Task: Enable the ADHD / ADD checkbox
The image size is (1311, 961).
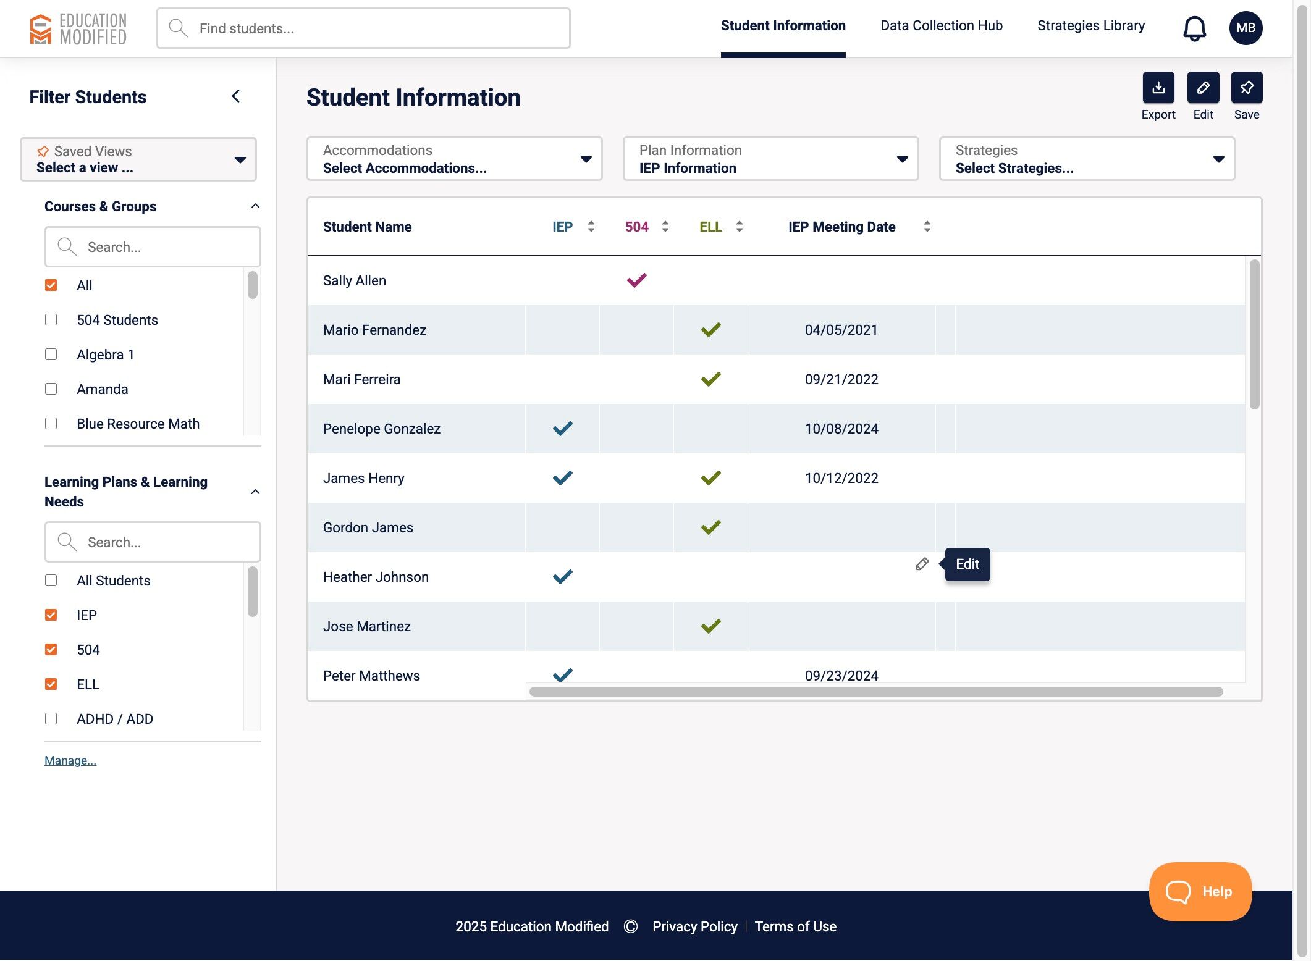Action: 51,719
